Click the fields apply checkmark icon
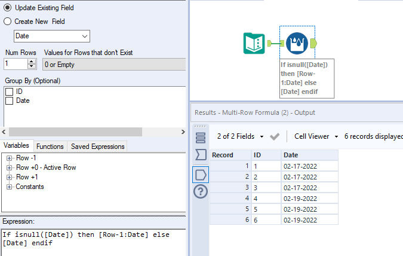This screenshot has width=403, height=256. [x=275, y=136]
